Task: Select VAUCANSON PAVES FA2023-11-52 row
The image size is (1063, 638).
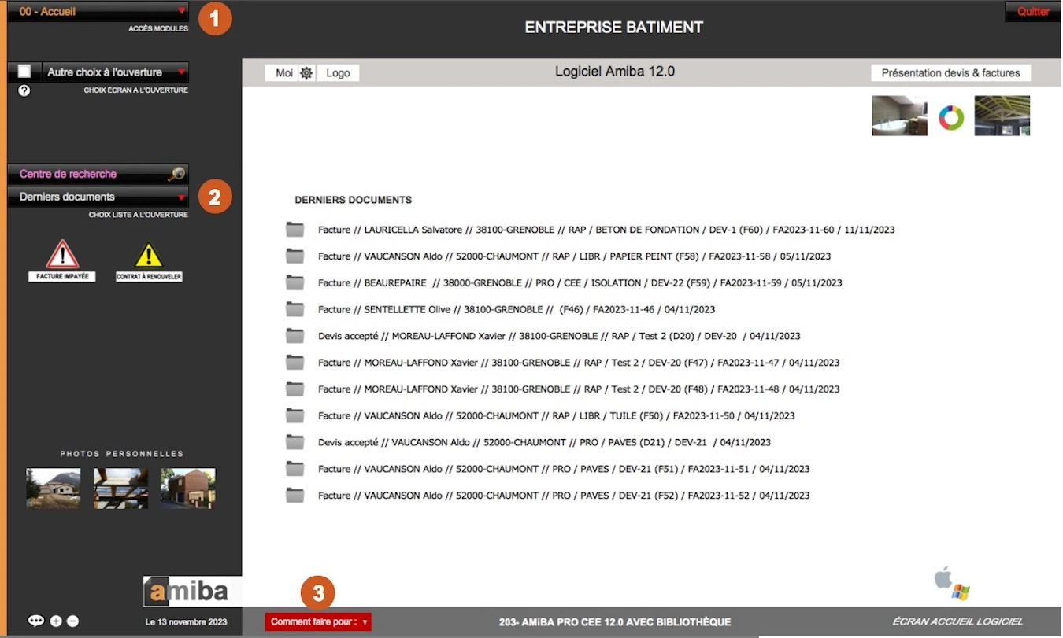Action: coord(564,496)
